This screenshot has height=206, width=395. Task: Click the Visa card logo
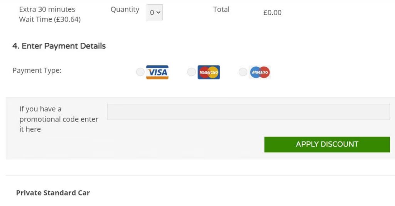tap(157, 72)
